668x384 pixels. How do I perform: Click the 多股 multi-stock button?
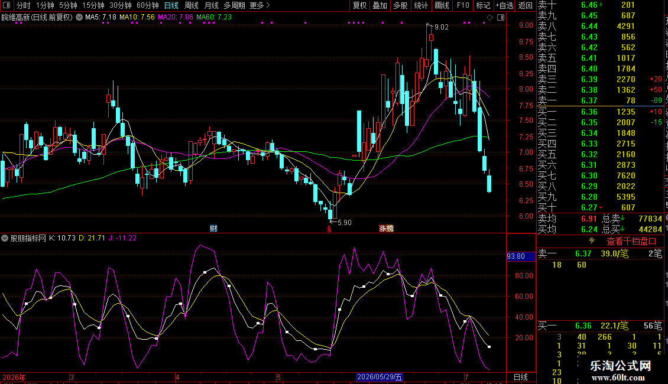point(400,5)
